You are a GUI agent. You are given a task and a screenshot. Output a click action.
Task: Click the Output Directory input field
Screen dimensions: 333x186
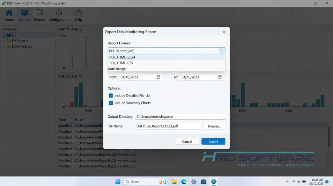pos(180,116)
